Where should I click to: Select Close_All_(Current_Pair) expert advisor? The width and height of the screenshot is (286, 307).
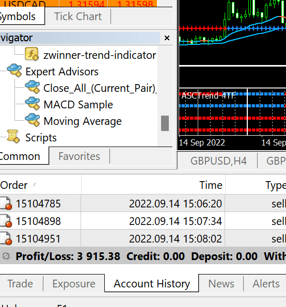[100, 88]
